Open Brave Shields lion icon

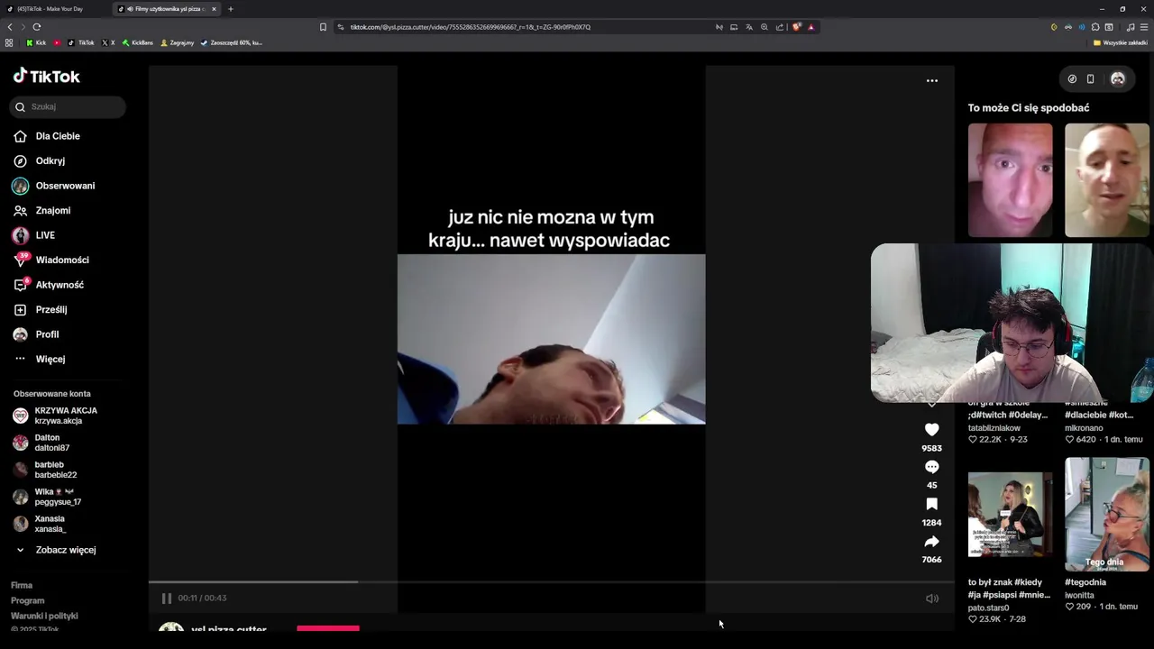pos(796,27)
